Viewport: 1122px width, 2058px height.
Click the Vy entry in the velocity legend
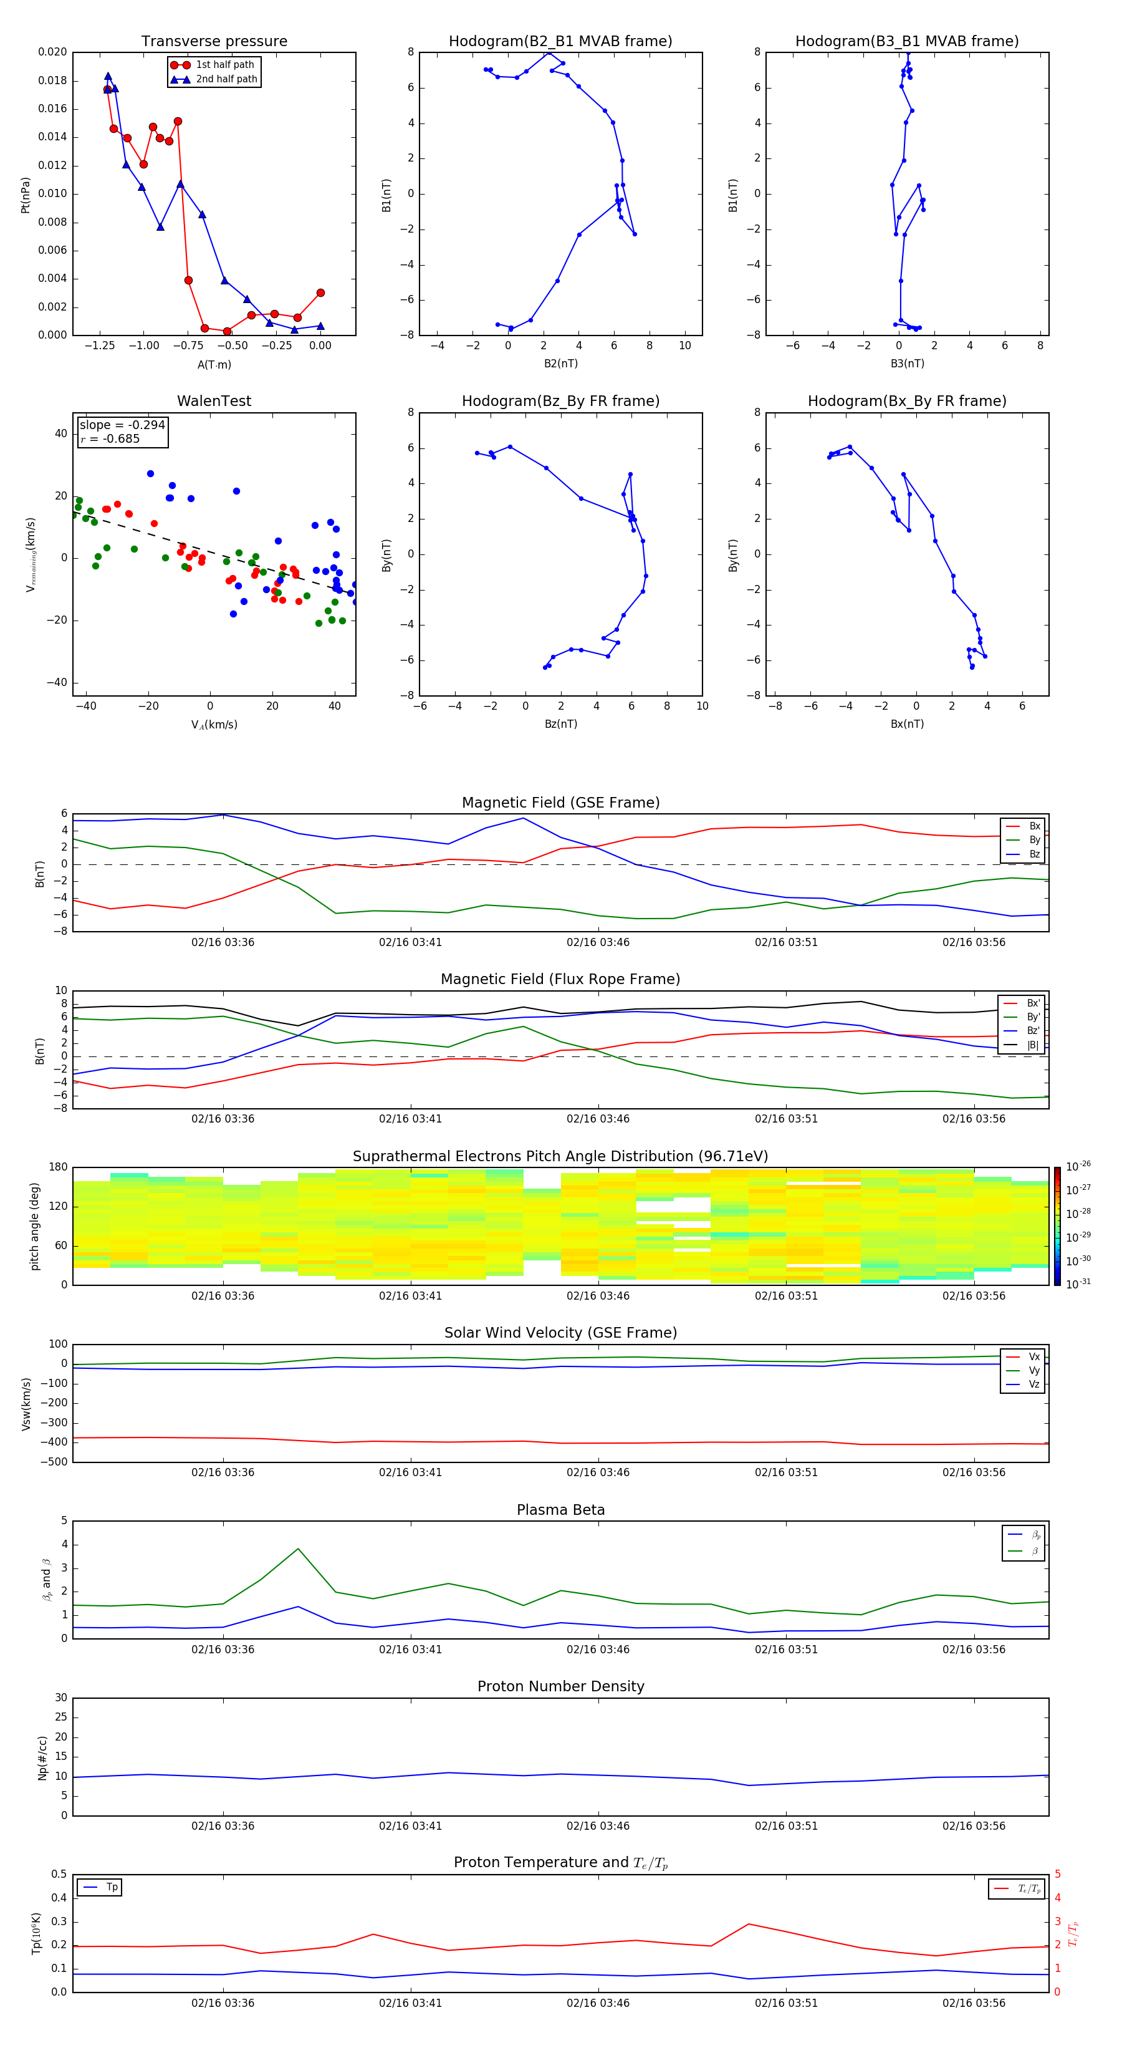point(1023,1371)
